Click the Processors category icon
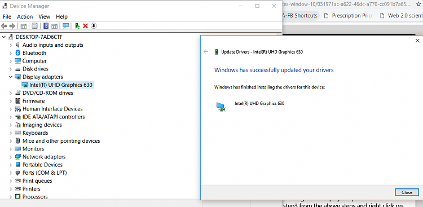Image resolution: width=423 pixels, height=207 pixels. point(18,197)
